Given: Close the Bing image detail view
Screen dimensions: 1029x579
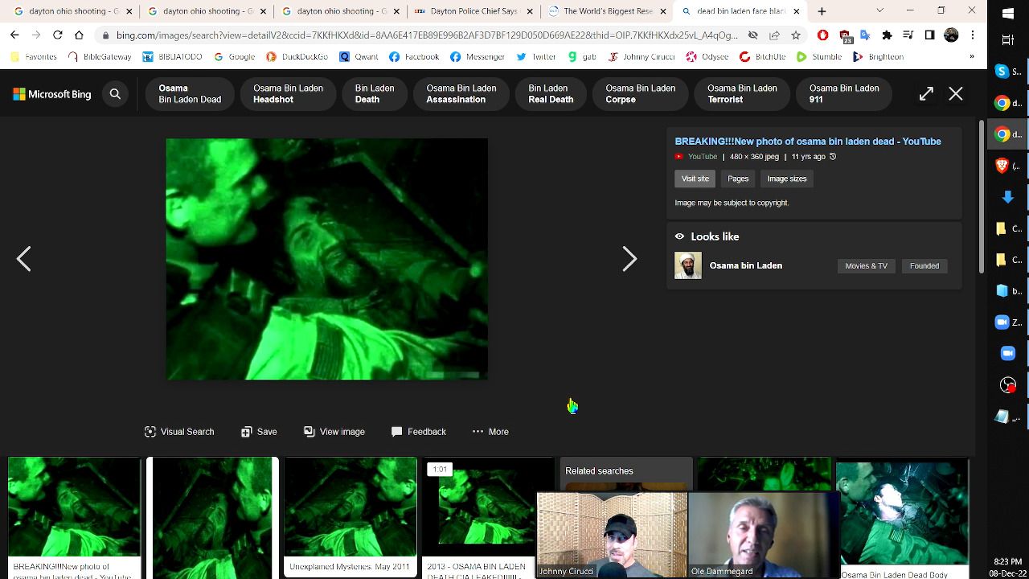Looking at the screenshot, I should 956,94.
